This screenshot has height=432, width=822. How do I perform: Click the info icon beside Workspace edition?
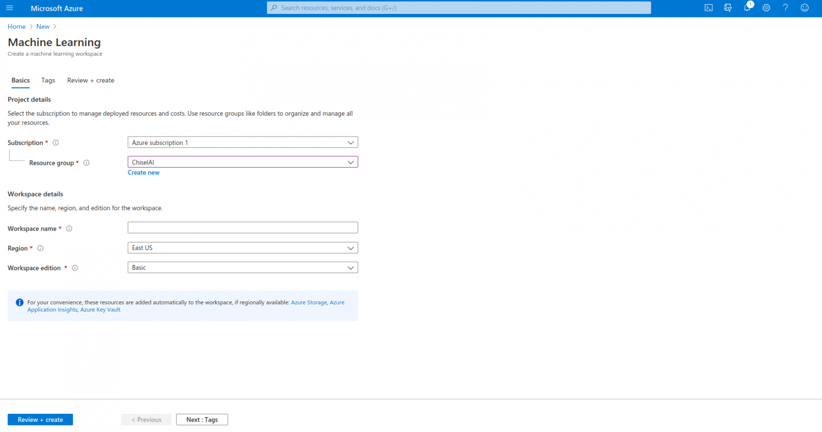tap(75, 268)
